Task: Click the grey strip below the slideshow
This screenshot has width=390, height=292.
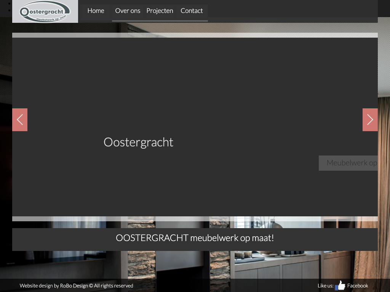Action: 195,219
